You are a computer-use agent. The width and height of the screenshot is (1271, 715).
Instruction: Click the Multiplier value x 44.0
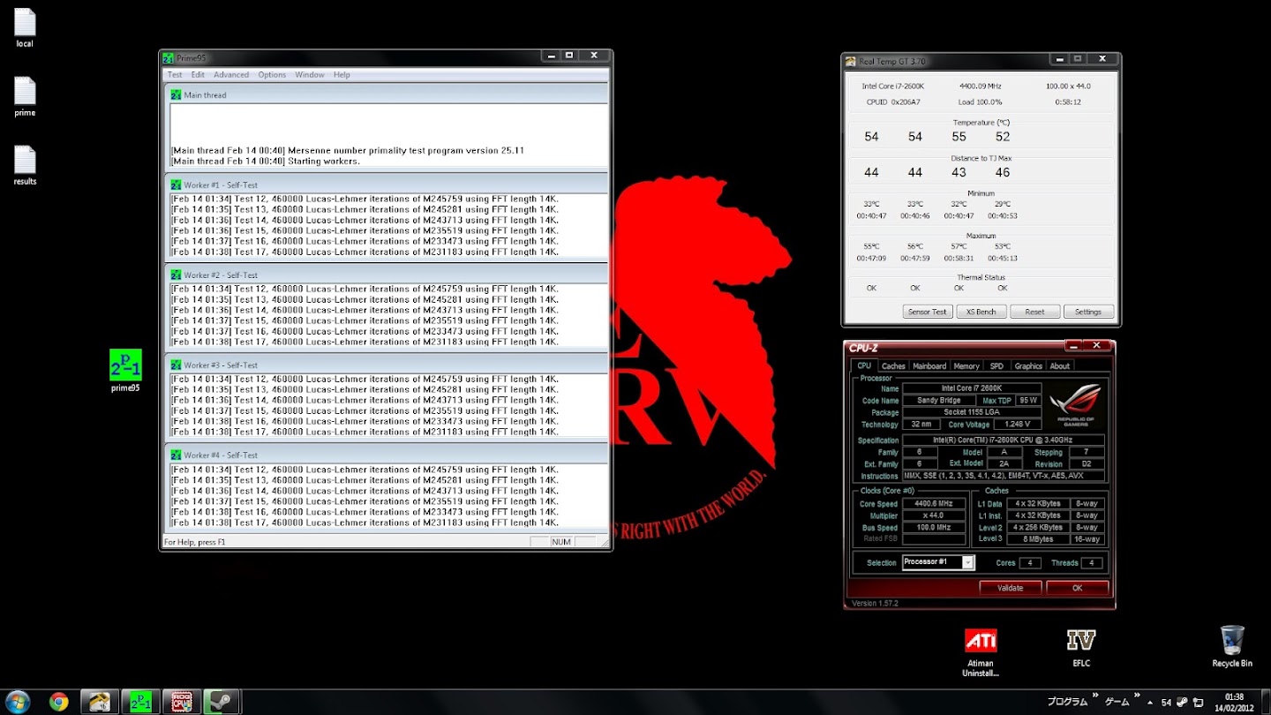(934, 516)
